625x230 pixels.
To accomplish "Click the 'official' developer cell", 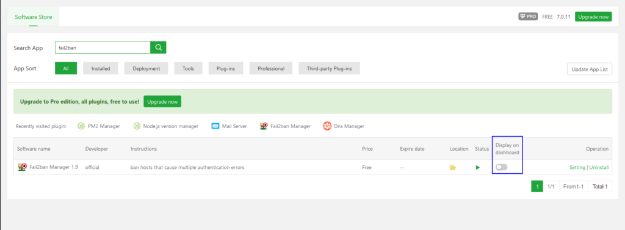I will (92, 167).
